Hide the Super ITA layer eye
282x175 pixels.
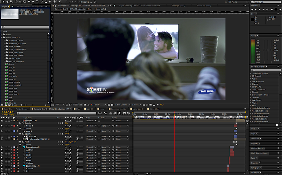(x=2, y=121)
